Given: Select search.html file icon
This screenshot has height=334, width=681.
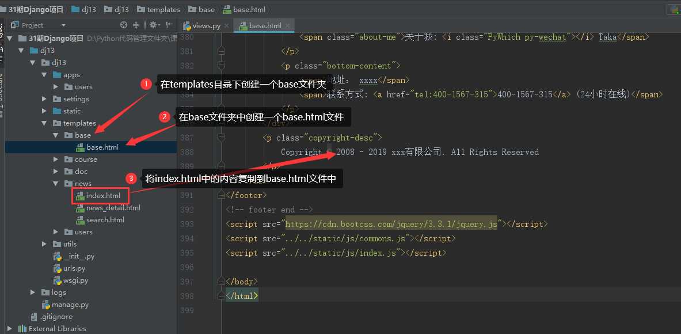Looking at the screenshot, I should [x=80, y=220].
